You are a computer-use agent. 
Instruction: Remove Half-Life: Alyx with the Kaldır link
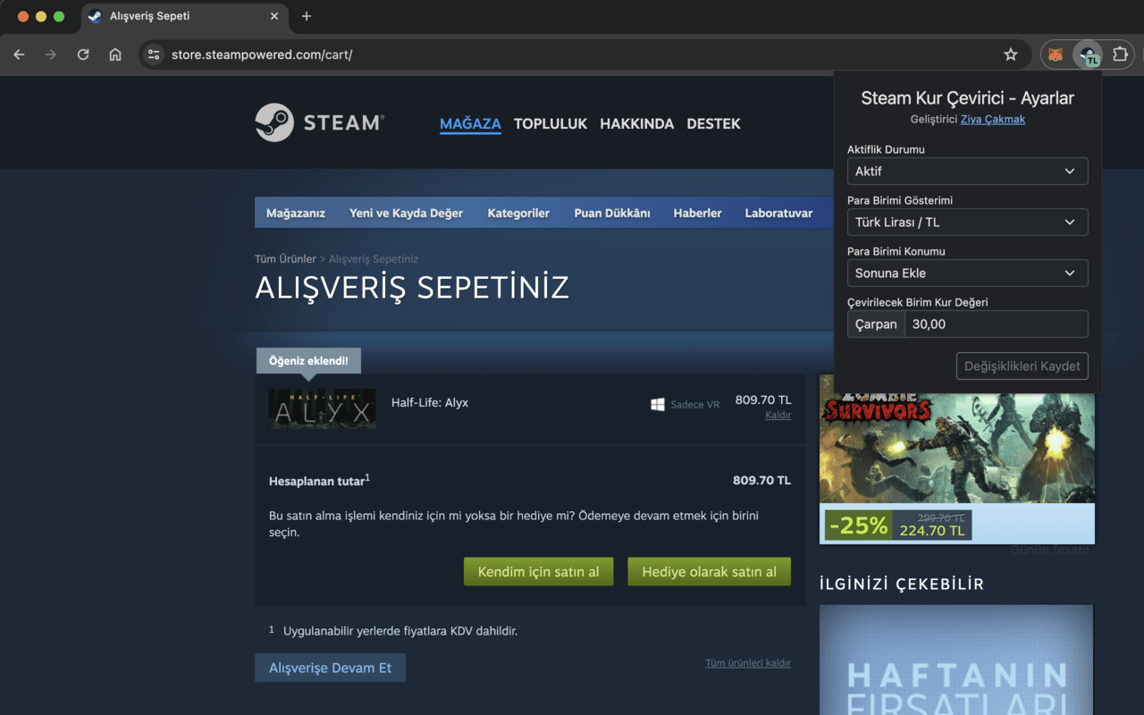pyautogui.click(x=778, y=415)
